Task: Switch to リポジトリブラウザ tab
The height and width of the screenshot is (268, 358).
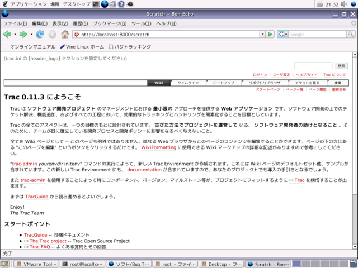Action: click(265, 83)
